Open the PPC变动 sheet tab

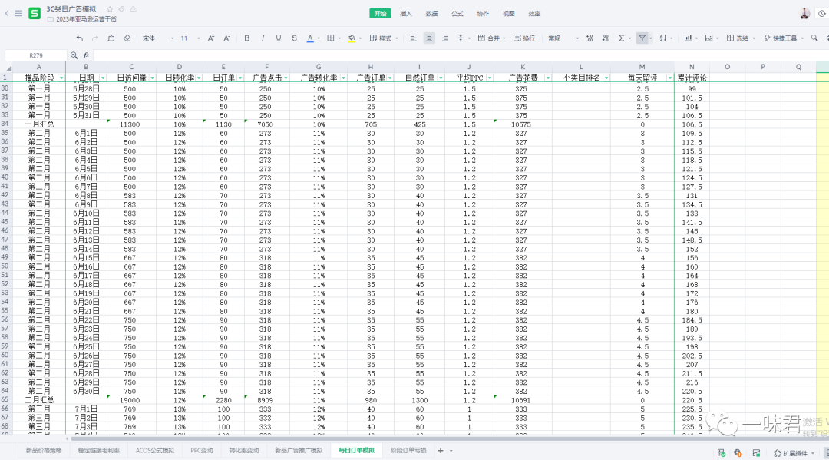pos(202,450)
